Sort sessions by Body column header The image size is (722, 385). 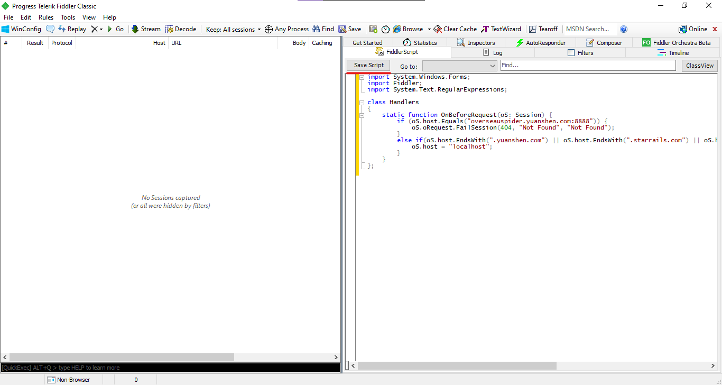(293, 43)
